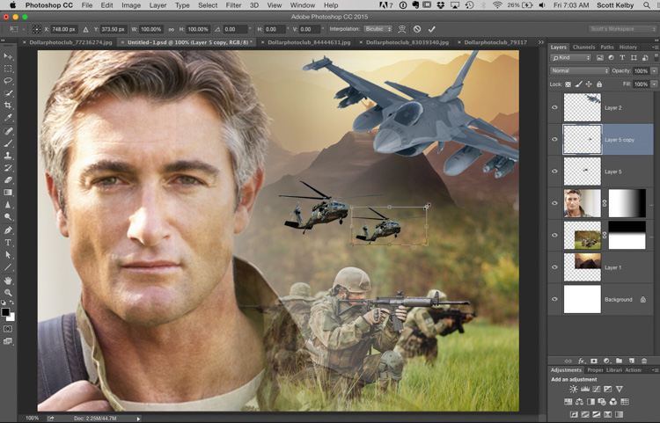
Task: Open the Libraries panel tab
Action: pyautogui.click(x=614, y=370)
